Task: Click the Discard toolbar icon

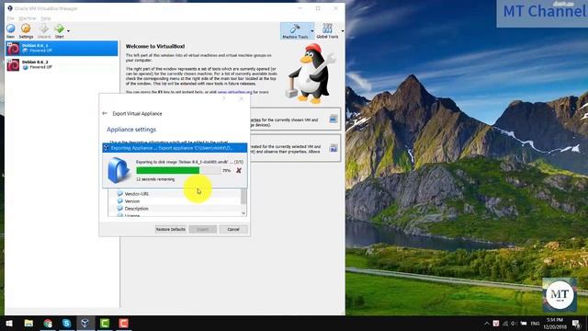Action: pos(44,30)
